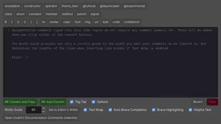Click the Convert and Copy button
The image size is (221, 124).
coord(20,102)
